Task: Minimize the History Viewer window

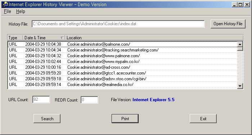Action: point(235,5)
